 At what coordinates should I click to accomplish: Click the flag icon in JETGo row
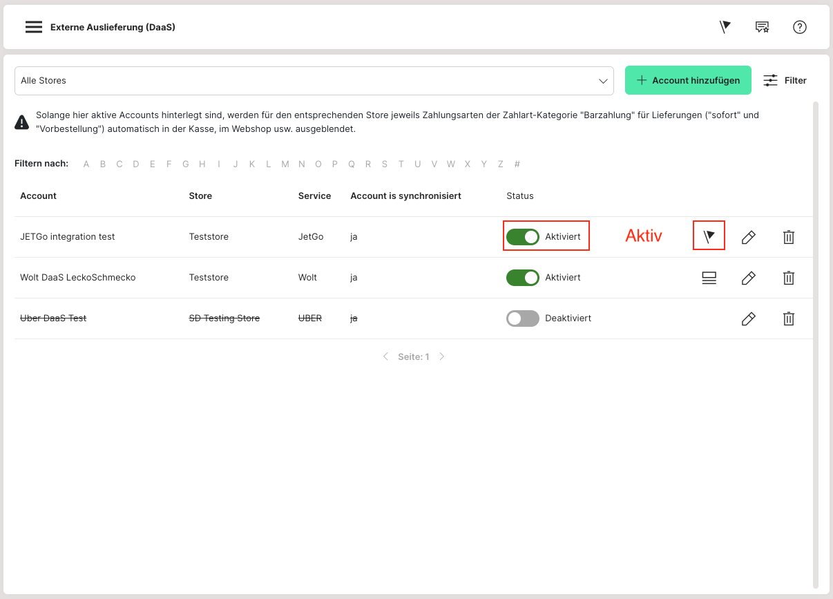click(709, 237)
